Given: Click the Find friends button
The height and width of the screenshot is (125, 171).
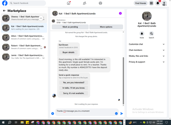Looking at the screenshot, I should pyautogui.click(x=141, y=3).
